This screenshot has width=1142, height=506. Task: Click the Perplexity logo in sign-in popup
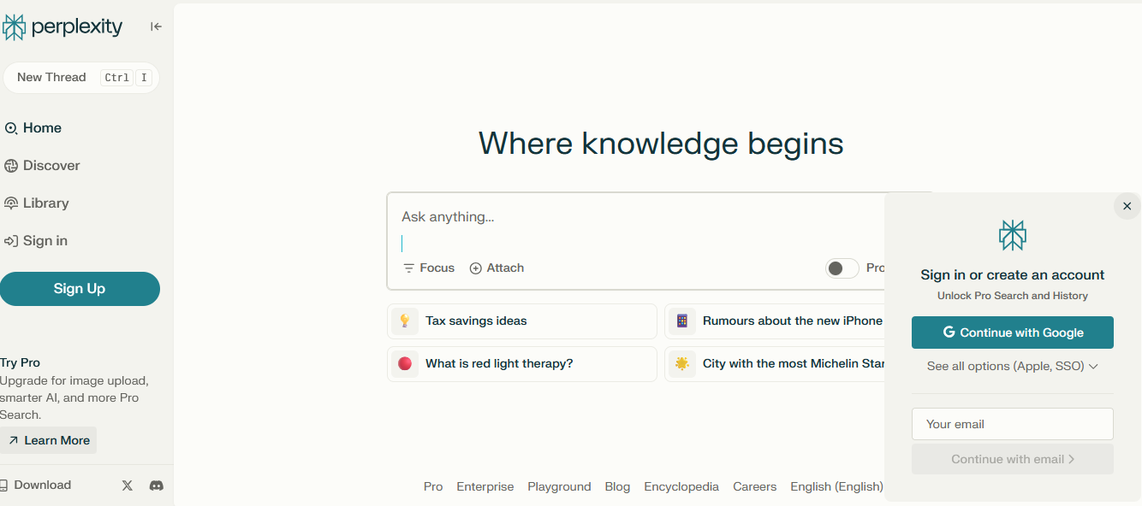tap(1013, 235)
